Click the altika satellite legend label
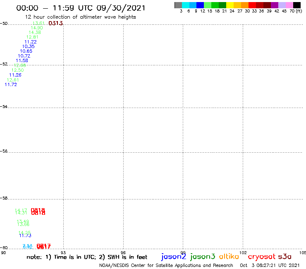The width and height of the screenshot is (306, 269). [x=229, y=257]
